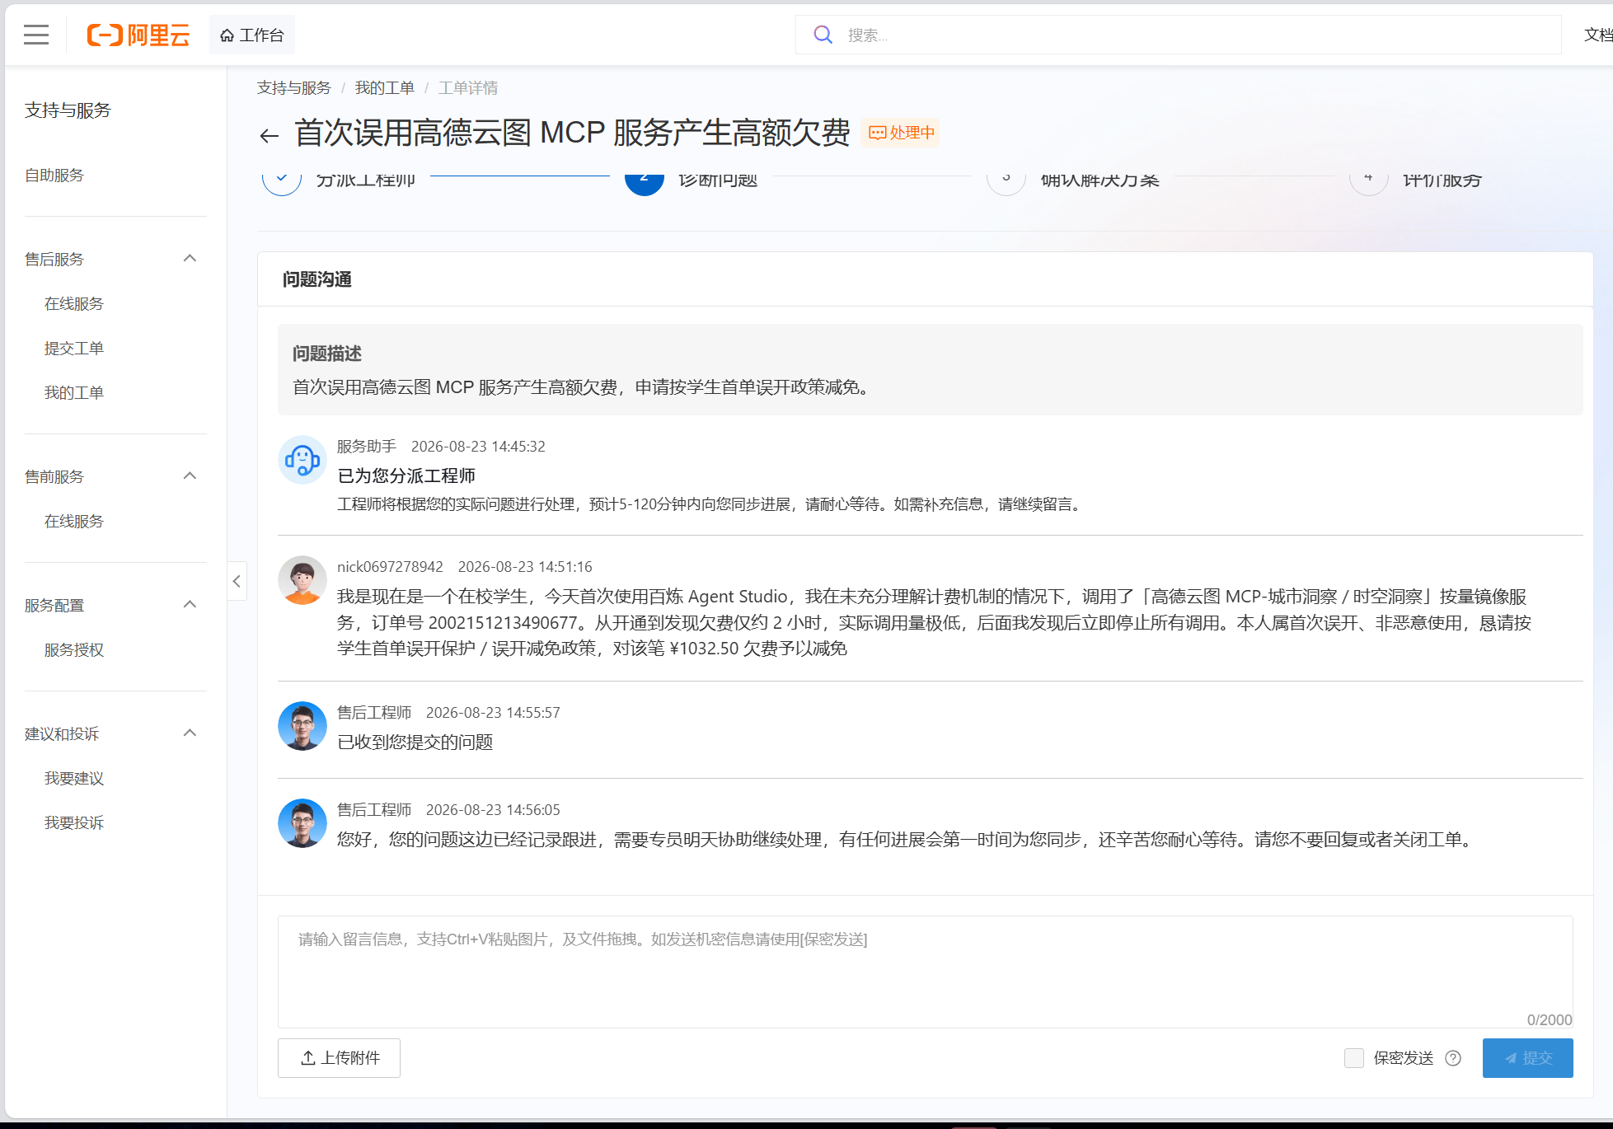Viewport: 1613px width, 1129px height.
Task: Open 服务授权 in the sidebar
Action: pyautogui.click(x=74, y=649)
